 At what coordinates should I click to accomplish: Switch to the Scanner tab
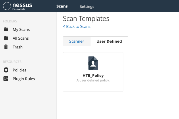76,41
